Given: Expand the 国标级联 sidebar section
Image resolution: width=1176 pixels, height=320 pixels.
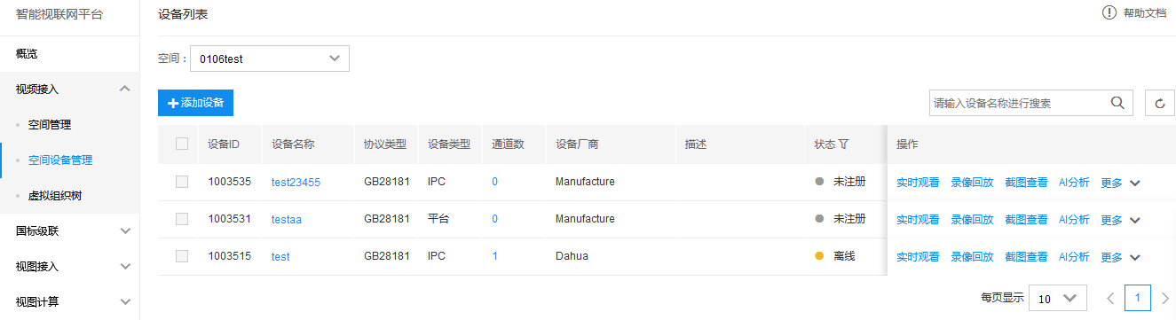Looking at the screenshot, I should pyautogui.click(x=124, y=230).
